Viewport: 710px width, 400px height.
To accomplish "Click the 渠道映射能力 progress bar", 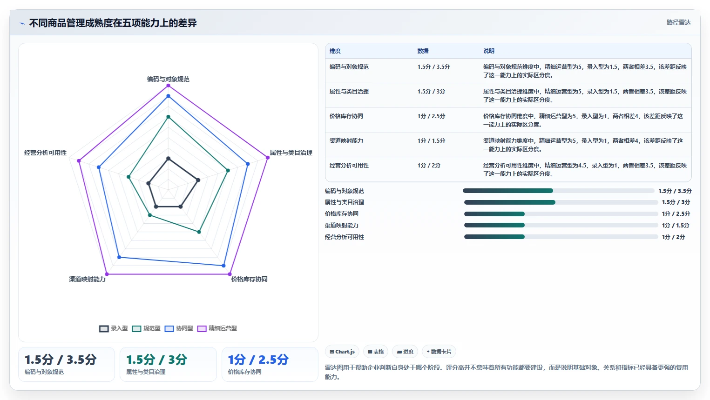I will click(561, 225).
